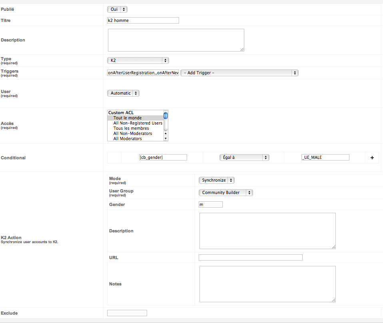The image size is (383, 323).
Task: Focus the K2 Action Description textarea
Action: point(267,231)
